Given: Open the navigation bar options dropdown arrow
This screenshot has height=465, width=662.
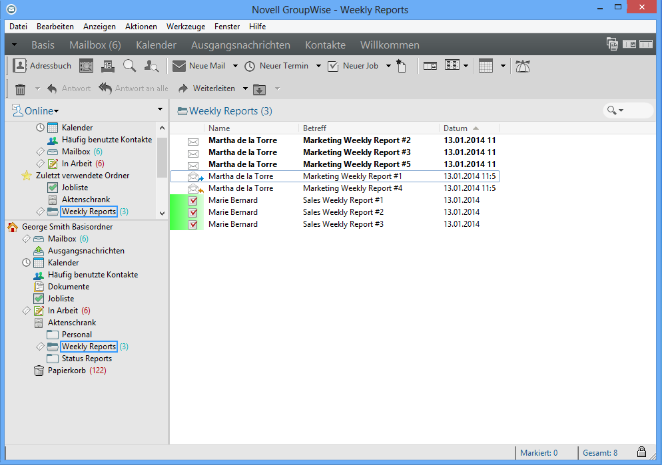Looking at the screenshot, I should [15, 45].
